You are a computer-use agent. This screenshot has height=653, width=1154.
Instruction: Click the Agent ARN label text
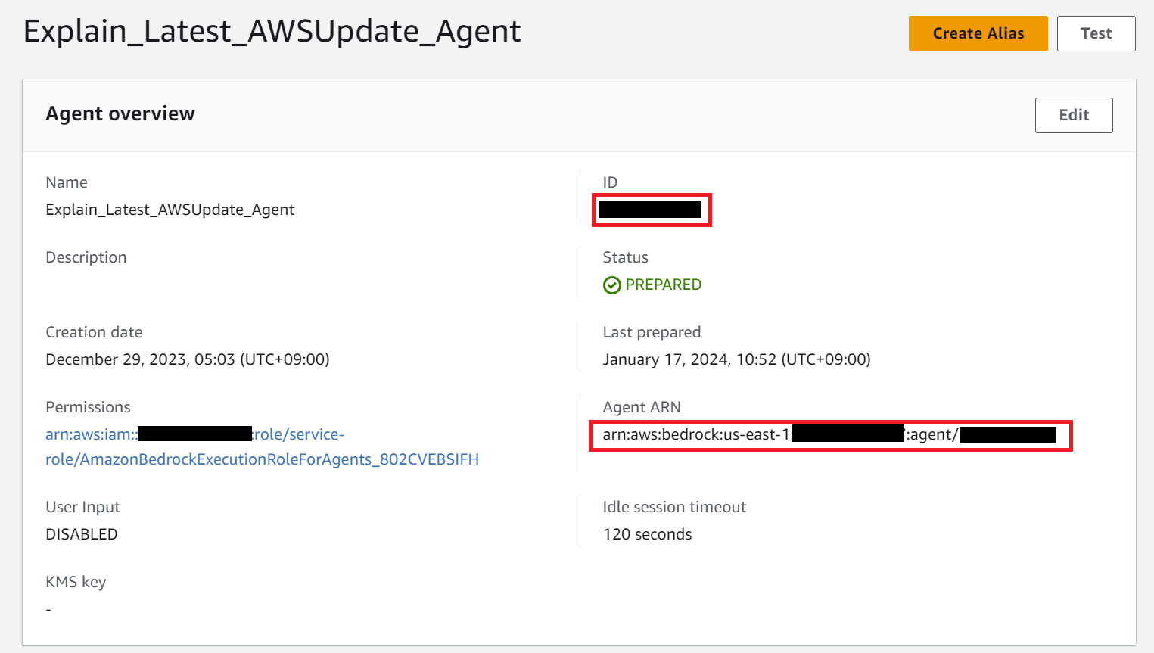[x=642, y=406]
